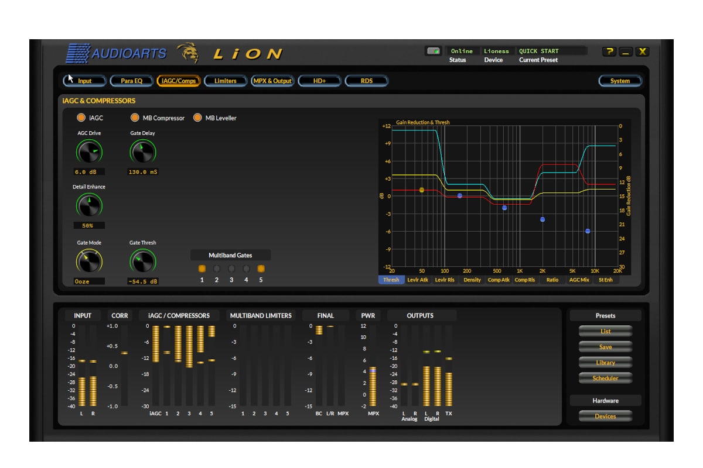Open the Lioness device selector
This screenshot has width=703, height=468.
(496, 51)
